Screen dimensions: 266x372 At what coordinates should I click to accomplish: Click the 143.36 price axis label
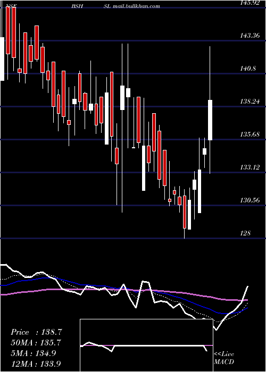(250, 36)
